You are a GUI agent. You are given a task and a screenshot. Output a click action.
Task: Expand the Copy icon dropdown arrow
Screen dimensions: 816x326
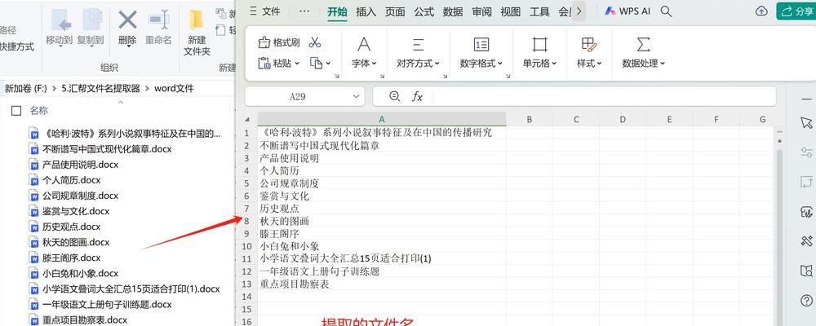tap(328, 64)
